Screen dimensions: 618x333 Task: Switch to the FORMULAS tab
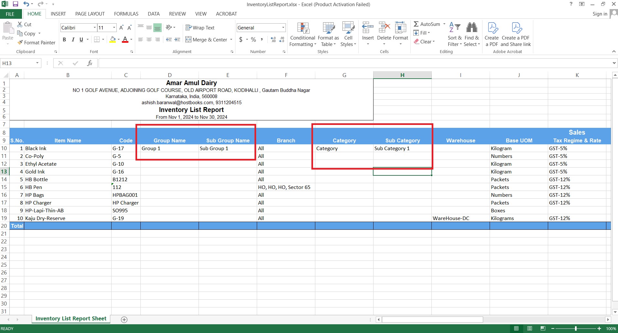coord(126,14)
